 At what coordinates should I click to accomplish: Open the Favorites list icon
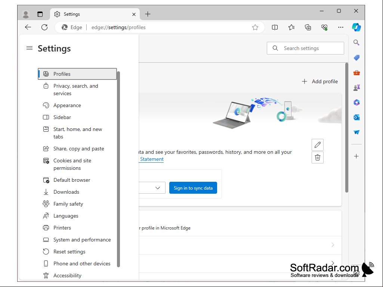click(x=291, y=27)
